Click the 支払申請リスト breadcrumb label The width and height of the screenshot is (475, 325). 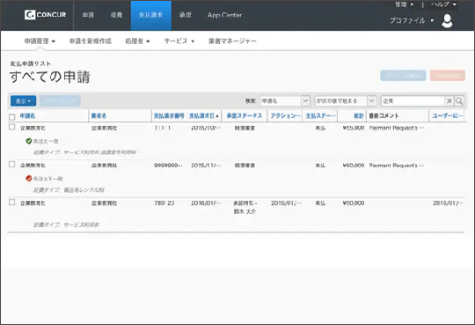[x=30, y=63]
